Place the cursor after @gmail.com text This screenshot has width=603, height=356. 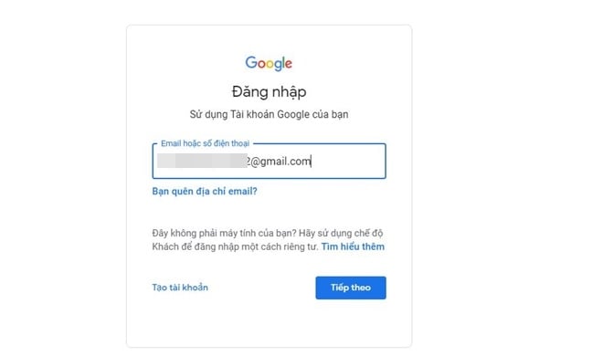tap(312, 162)
